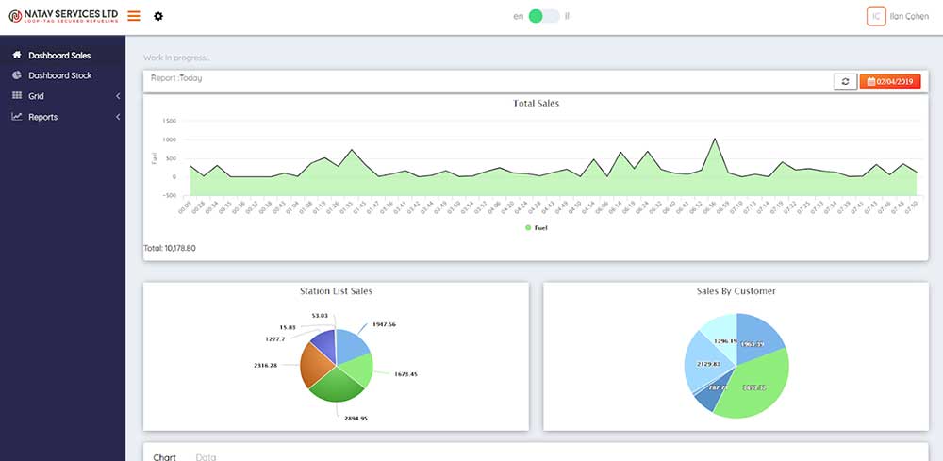Click the Report :Today label

tap(176, 78)
